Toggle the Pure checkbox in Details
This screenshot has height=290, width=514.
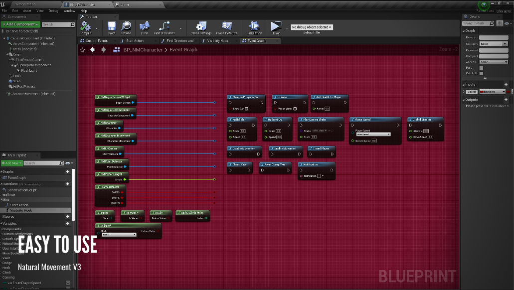[x=481, y=68]
